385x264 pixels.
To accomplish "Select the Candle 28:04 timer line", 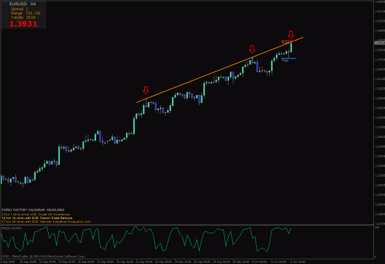I will (x=23, y=17).
